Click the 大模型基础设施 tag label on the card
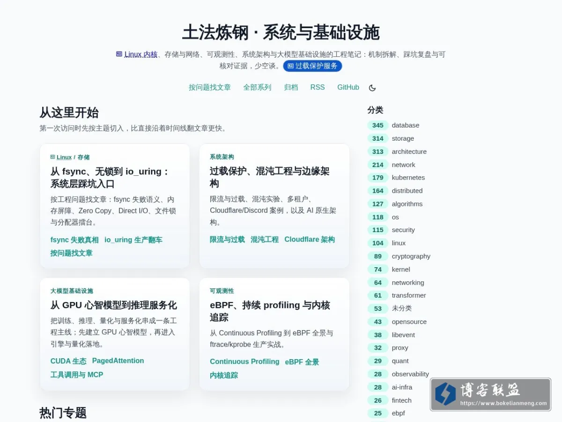This screenshot has width=562, height=422. point(72,291)
